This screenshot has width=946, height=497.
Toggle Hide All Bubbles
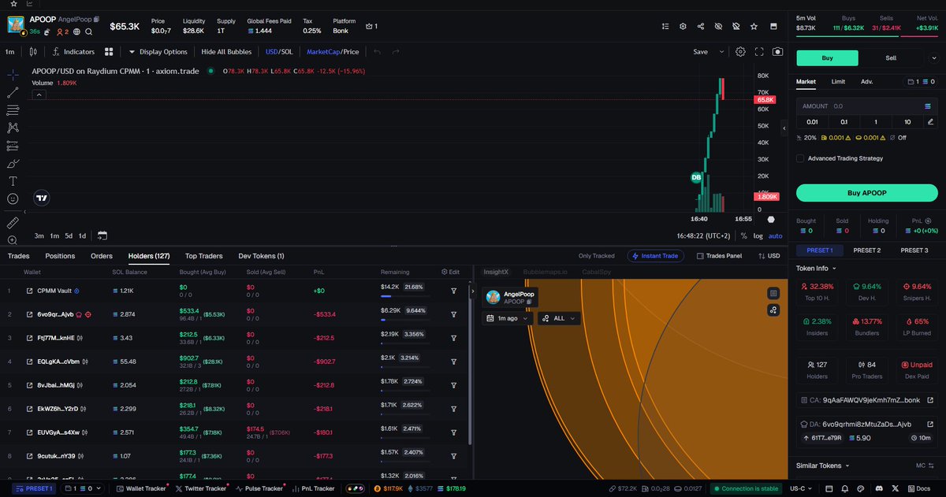pyautogui.click(x=226, y=52)
